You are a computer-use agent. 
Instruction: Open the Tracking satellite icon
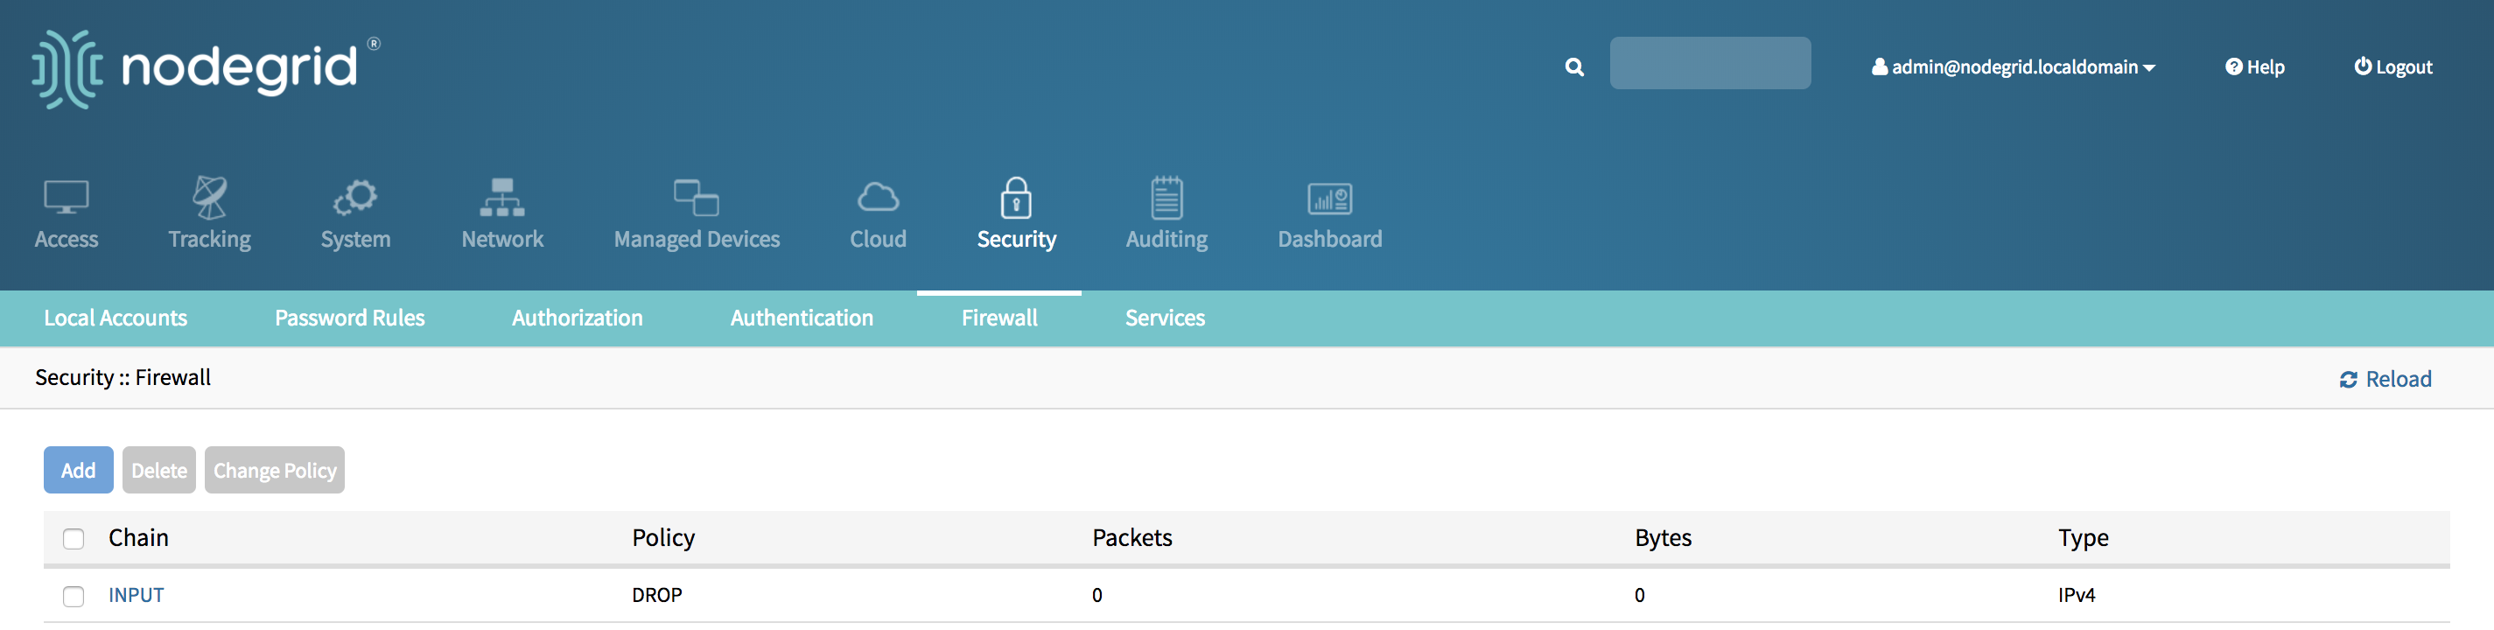point(209,198)
